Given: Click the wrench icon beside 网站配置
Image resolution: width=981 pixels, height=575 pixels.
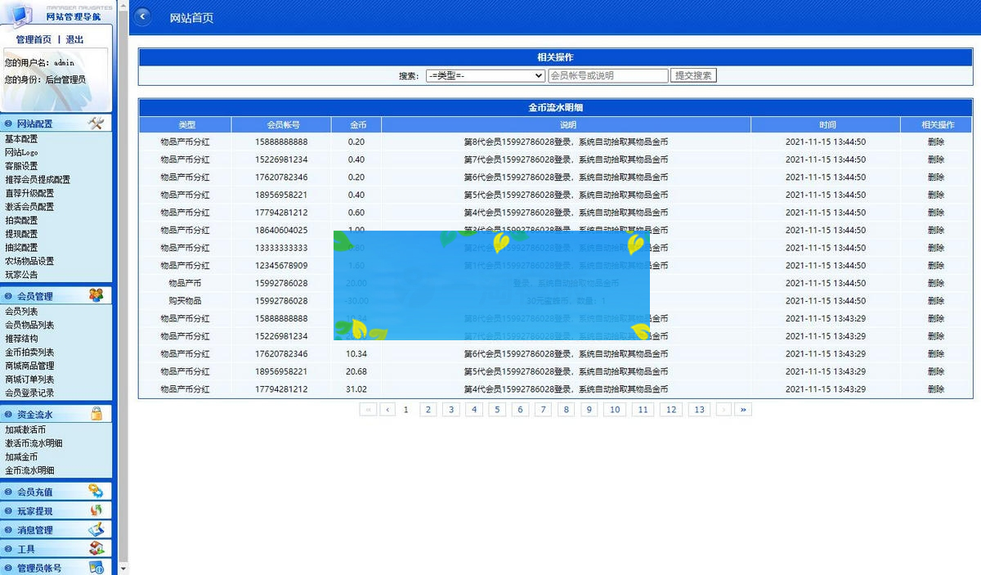Looking at the screenshot, I should click(x=96, y=124).
